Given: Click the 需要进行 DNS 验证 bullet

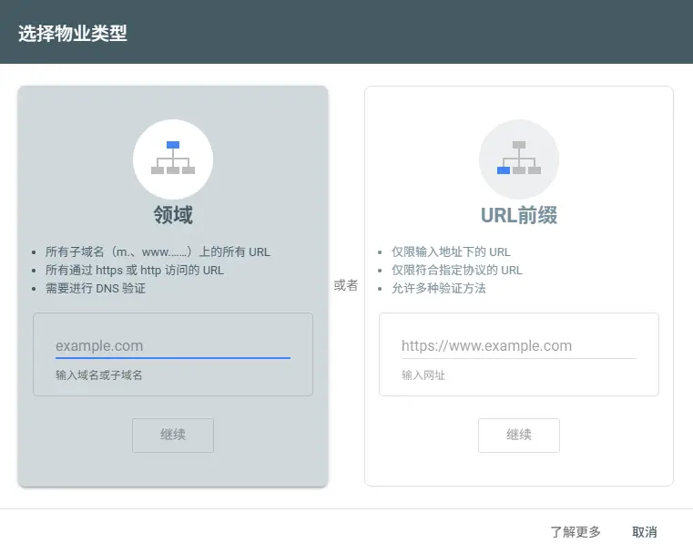Looking at the screenshot, I should [96, 289].
